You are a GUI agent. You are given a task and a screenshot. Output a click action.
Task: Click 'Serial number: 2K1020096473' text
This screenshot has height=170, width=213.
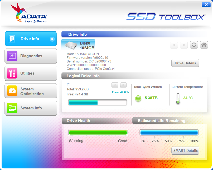[89, 61]
